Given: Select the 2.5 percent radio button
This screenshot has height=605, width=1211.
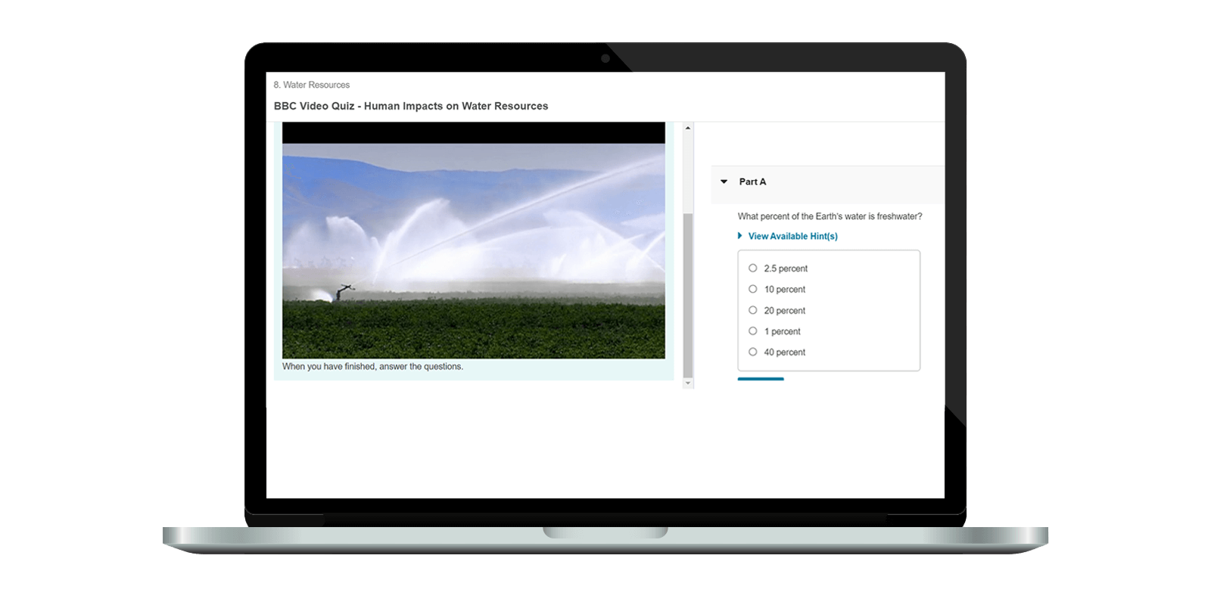Looking at the screenshot, I should (x=753, y=268).
